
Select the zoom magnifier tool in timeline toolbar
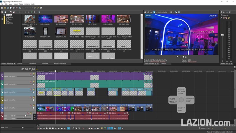click(79, 128)
